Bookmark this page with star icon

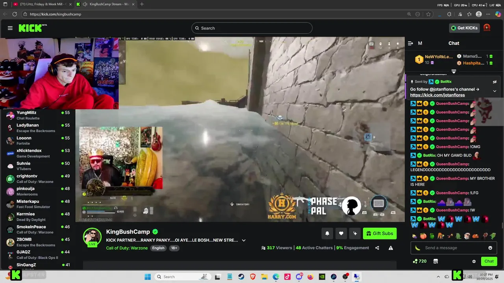428,14
